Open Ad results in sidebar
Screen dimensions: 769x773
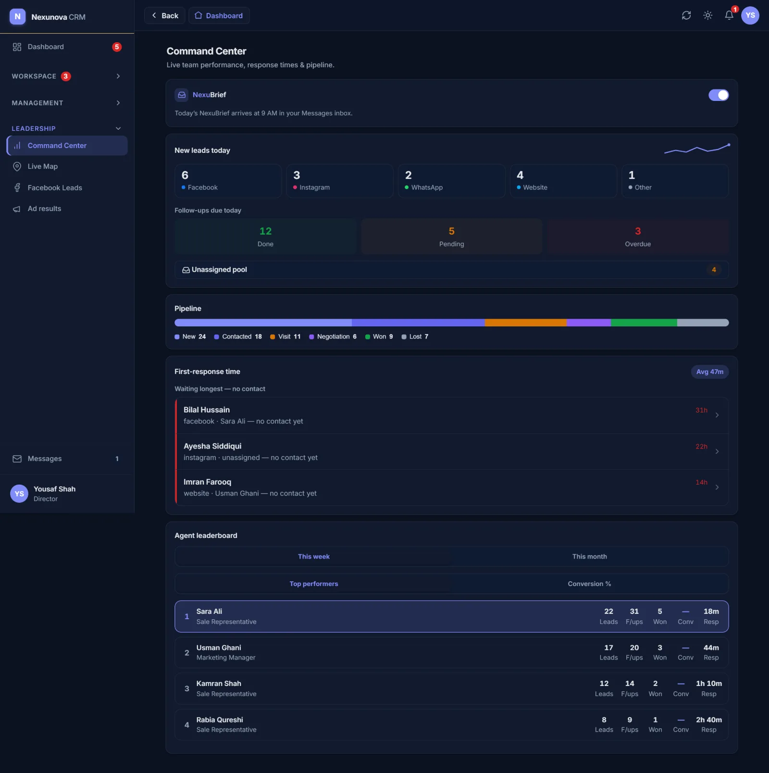67,209
